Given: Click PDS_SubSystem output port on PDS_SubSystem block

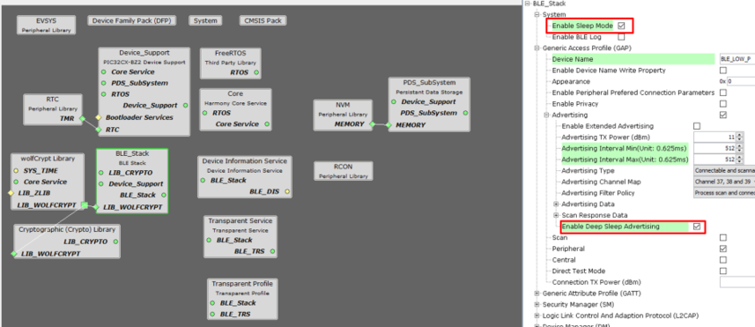Looking at the screenshot, I should [465, 113].
